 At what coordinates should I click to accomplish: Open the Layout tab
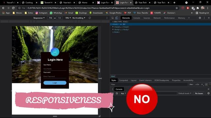(134, 80)
